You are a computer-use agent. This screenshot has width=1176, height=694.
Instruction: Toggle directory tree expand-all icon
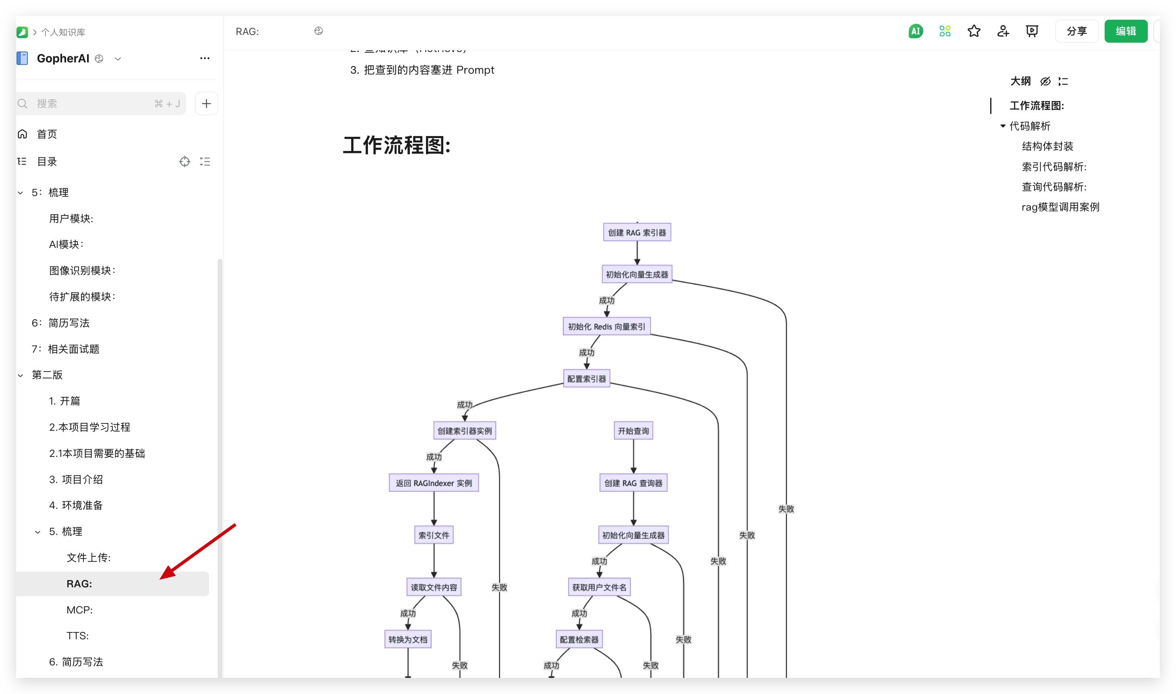[x=205, y=162]
